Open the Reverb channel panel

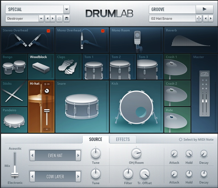(191, 40)
